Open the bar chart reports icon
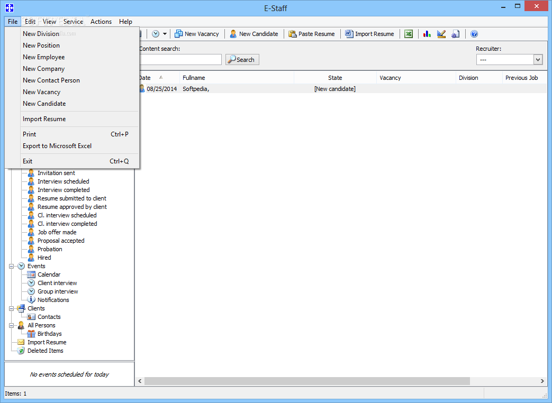Screen dimensions: 552x403 pyautogui.click(x=427, y=34)
